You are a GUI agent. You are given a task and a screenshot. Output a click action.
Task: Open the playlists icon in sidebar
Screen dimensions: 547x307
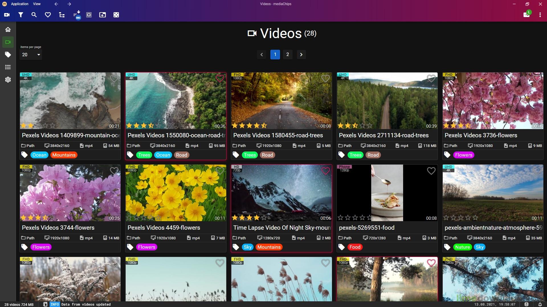point(8,67)
